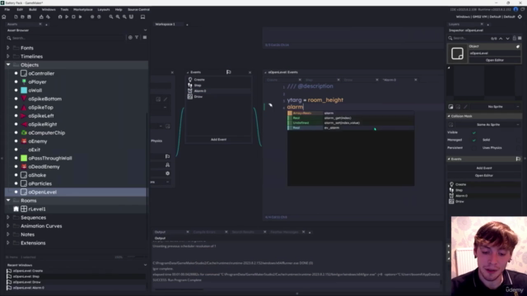Image resolution: width=527 pixels, height=296 pixels.
Task: Toggle the Managed checkbox in Inspector
Action: 474,140
